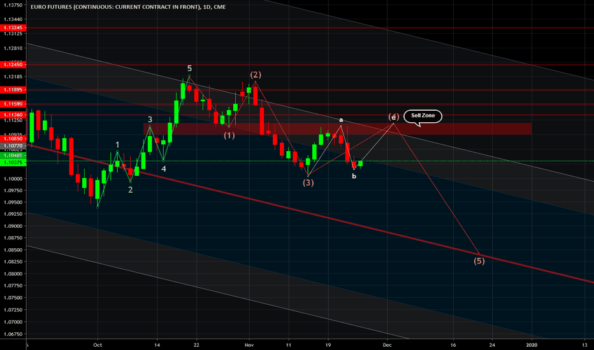Select the white wave label 1 without parentheses
The image size is (594, 350).
117,144
